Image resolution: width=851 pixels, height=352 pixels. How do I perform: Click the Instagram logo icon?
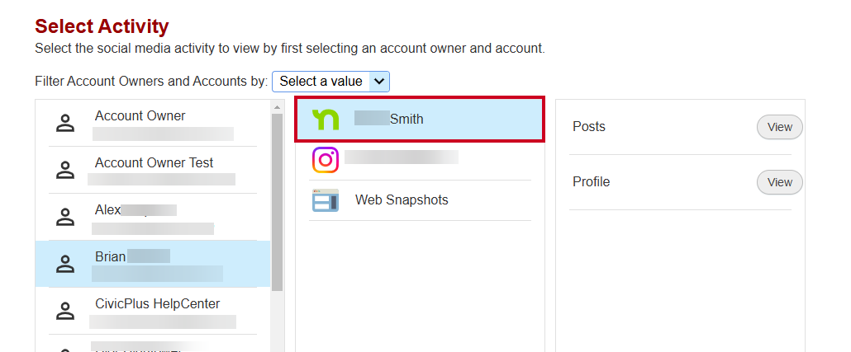[x=325, y=160]
